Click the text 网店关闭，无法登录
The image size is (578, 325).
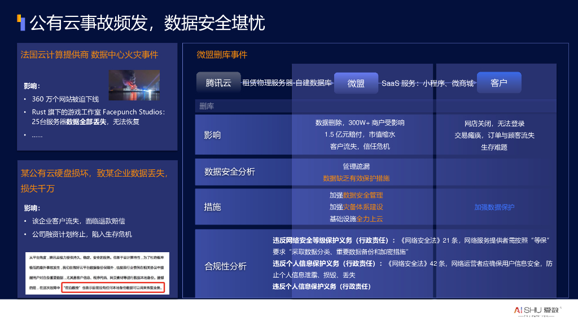pyautogui.click(x=494, y=124)
